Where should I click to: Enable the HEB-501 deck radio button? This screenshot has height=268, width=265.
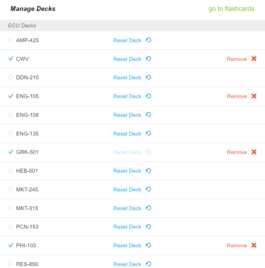tap(10, 170)
